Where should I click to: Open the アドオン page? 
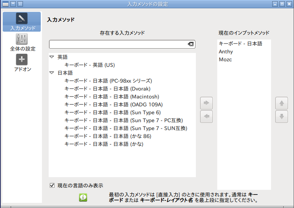pos(23,63)
